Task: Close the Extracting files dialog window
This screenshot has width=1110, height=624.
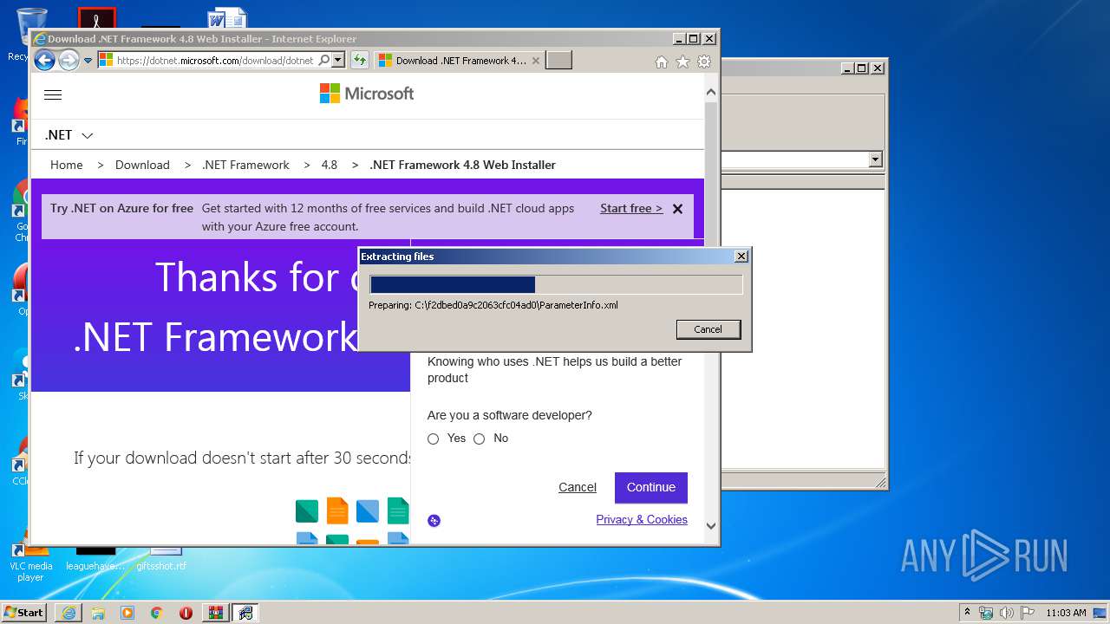Action: pyautogui.click(x=741, y=257)
